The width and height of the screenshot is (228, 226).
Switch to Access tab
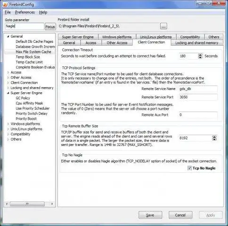coord(91,43)
